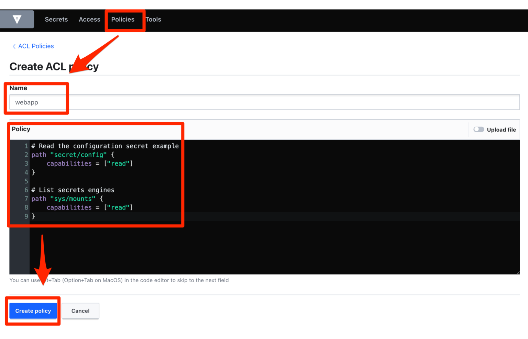
Task: Open the Access section
Action: tap(89, 19)
